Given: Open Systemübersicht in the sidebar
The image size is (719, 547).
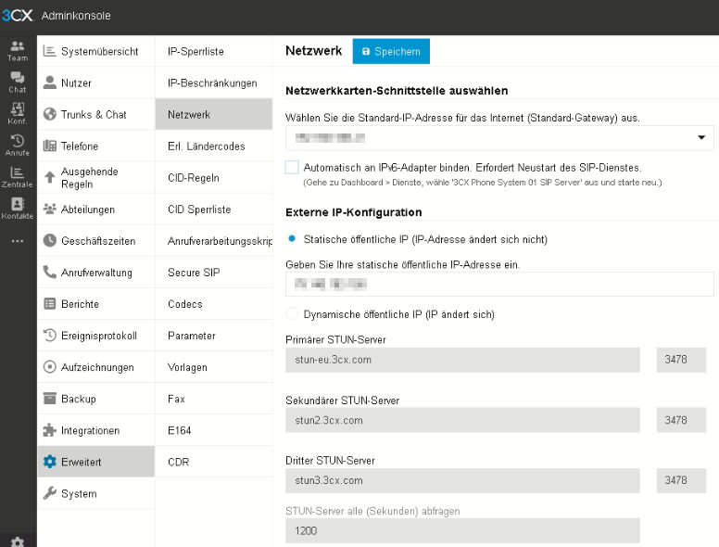Looking at the screenshot, I should pos(95,51).
